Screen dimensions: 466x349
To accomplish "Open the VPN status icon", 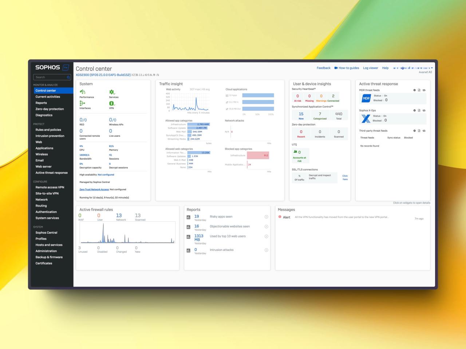I will (x=112, y=103).
